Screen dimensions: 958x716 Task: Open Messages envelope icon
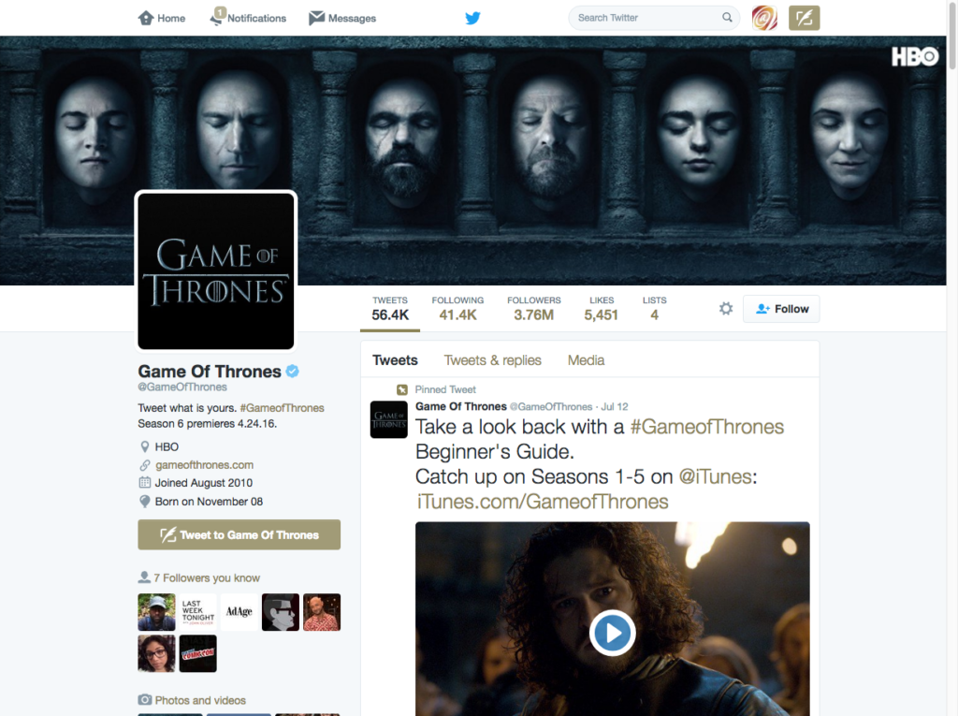[317, 18]
